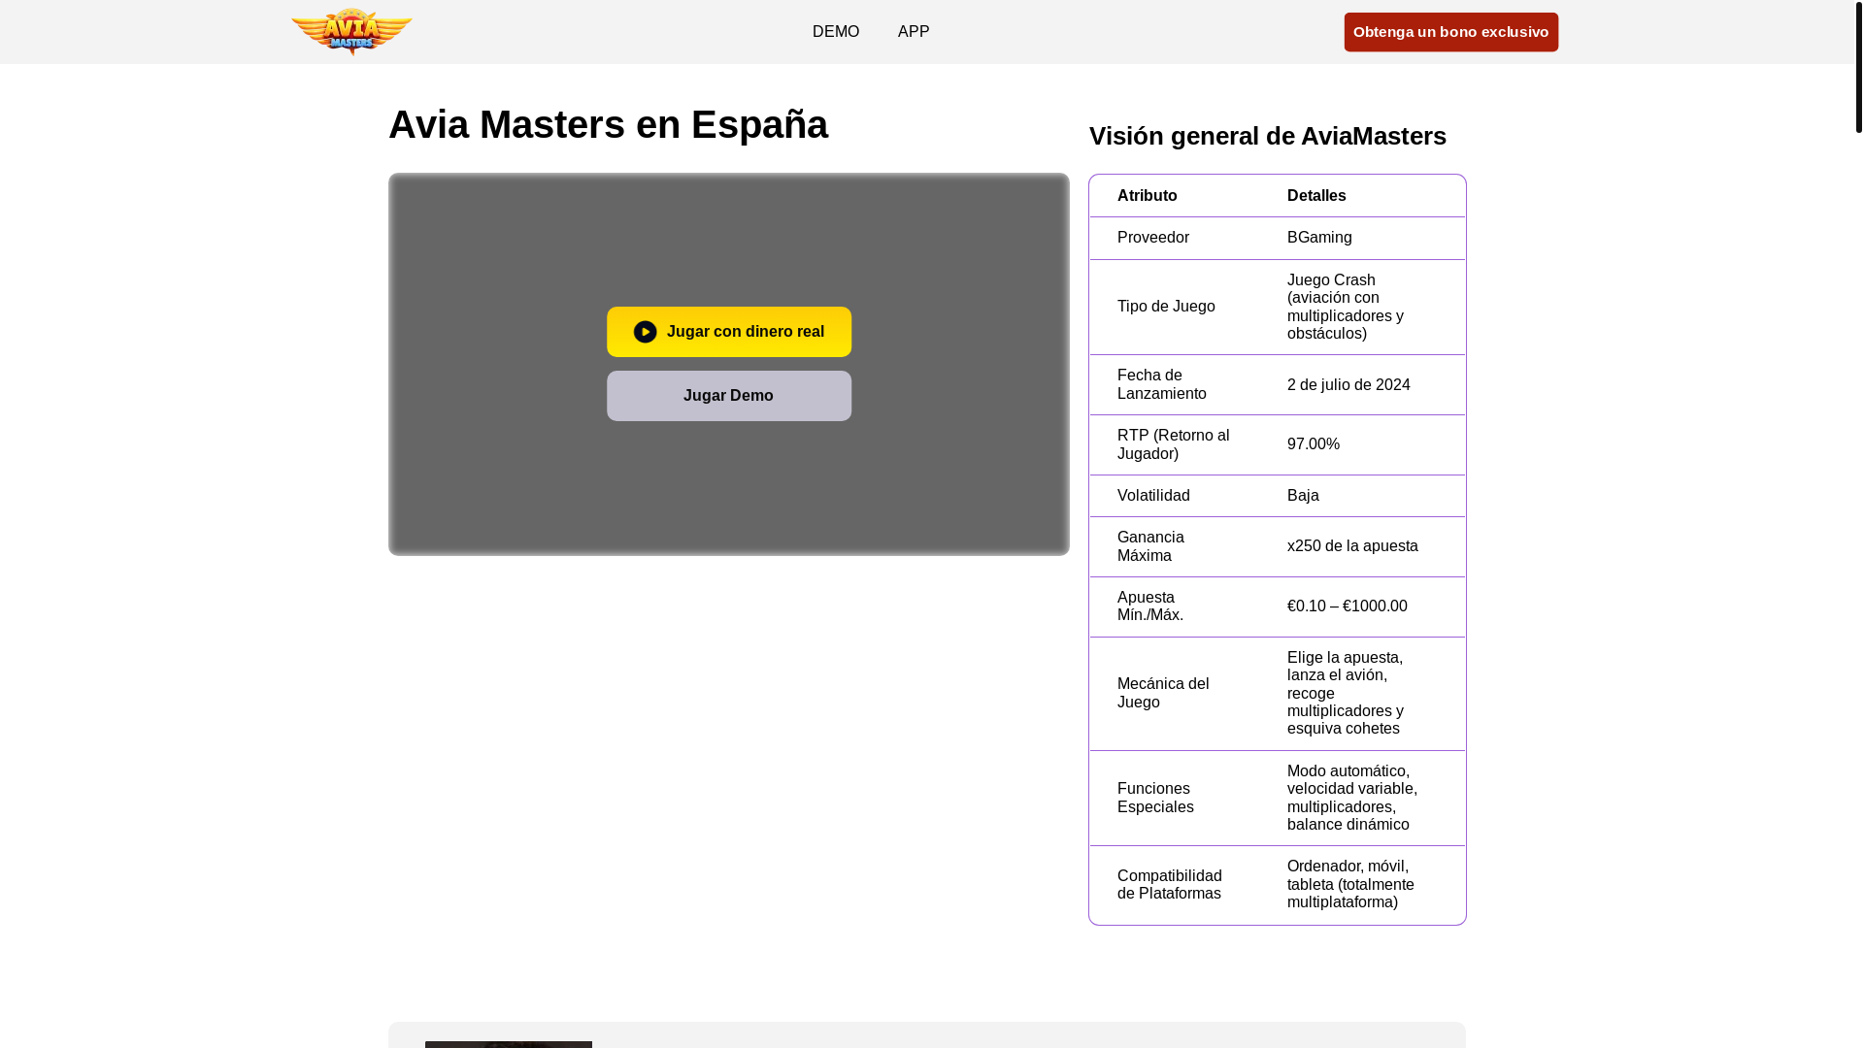
Task: Click the Volatilidad label
Action: (x=1153, y=496)
